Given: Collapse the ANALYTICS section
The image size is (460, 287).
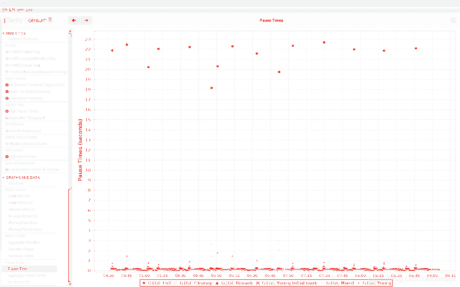Looking at the screenshot, I should click(4, 33).
